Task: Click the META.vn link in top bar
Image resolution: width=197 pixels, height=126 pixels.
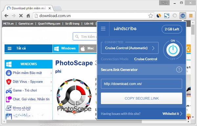Action: [9, 24]
